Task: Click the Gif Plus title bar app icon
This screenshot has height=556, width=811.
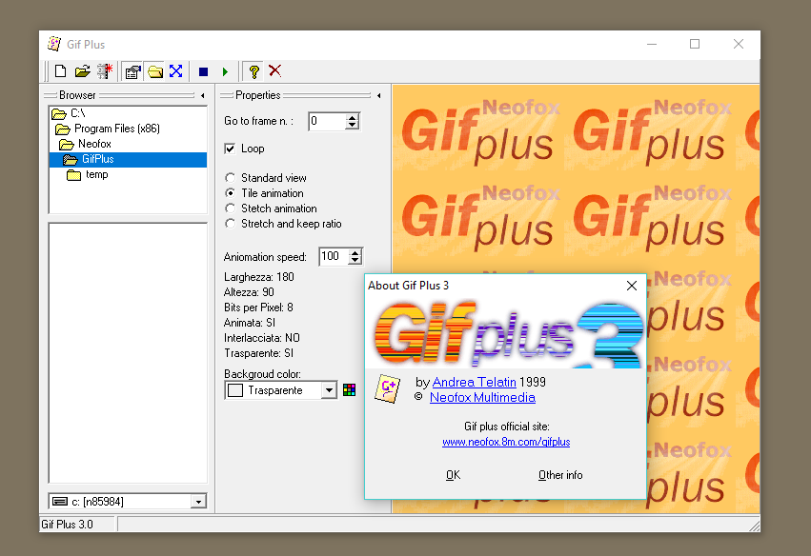Action: tap(53, 44)
